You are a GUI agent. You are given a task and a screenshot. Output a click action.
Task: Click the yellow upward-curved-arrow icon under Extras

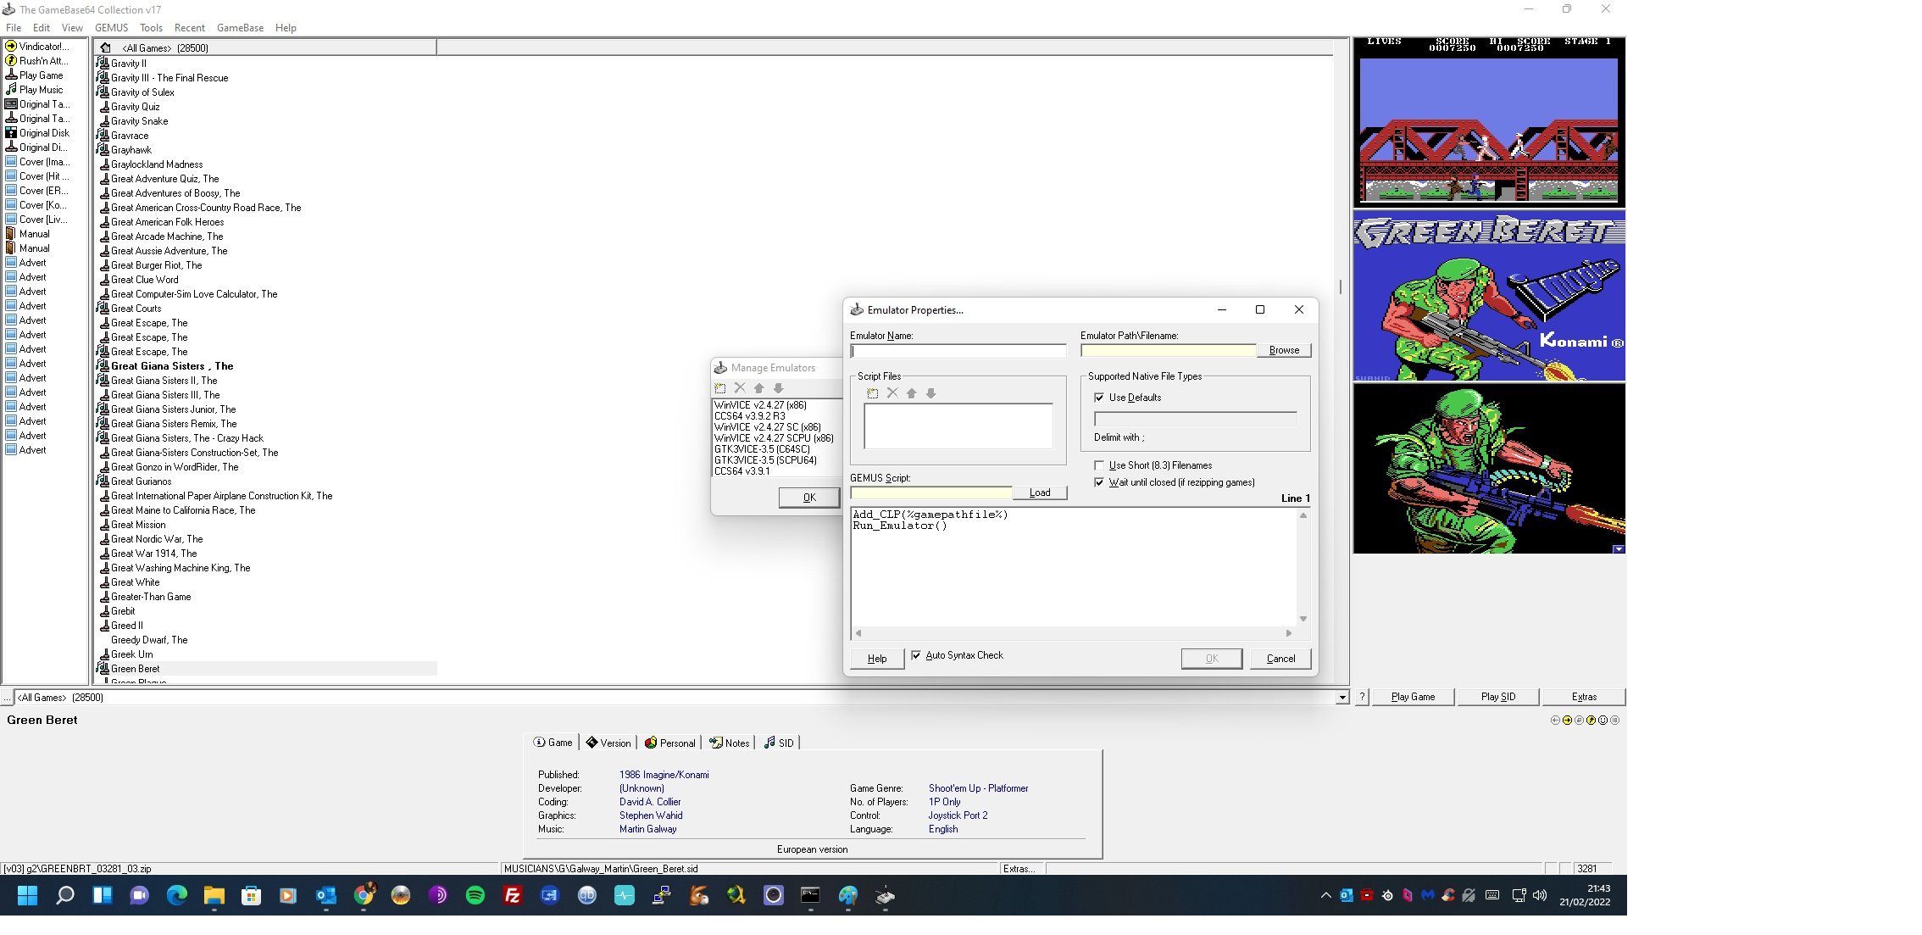click(1591, 721)
